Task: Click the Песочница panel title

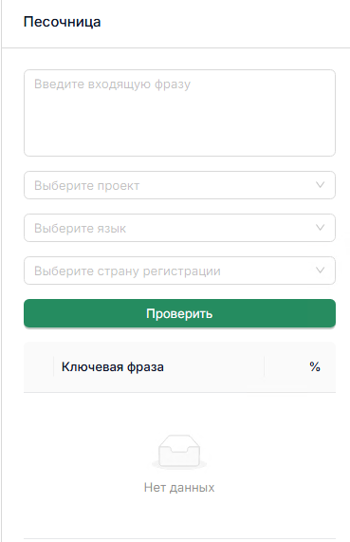Action: pyautogui.click(x=63, y=22)
